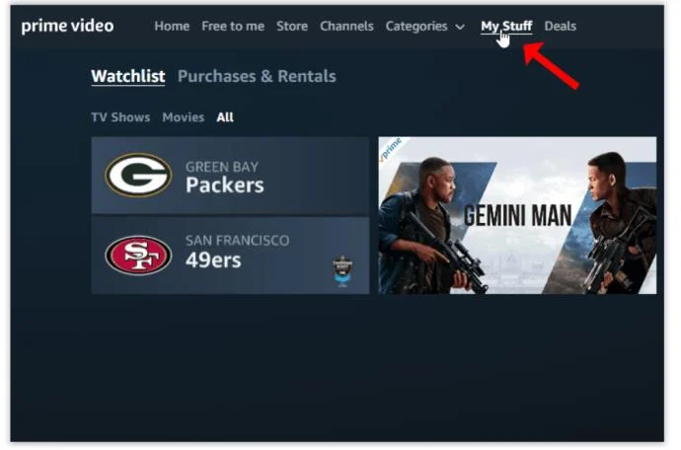
Task: Switch to Purchases & Rentals tab
Action: pyautogui.click(x=257, y=76)
